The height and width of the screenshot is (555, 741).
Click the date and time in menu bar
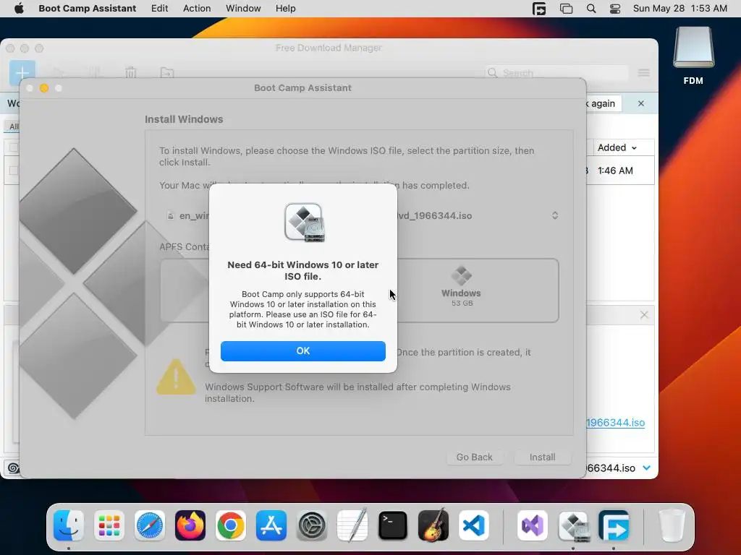679,8
